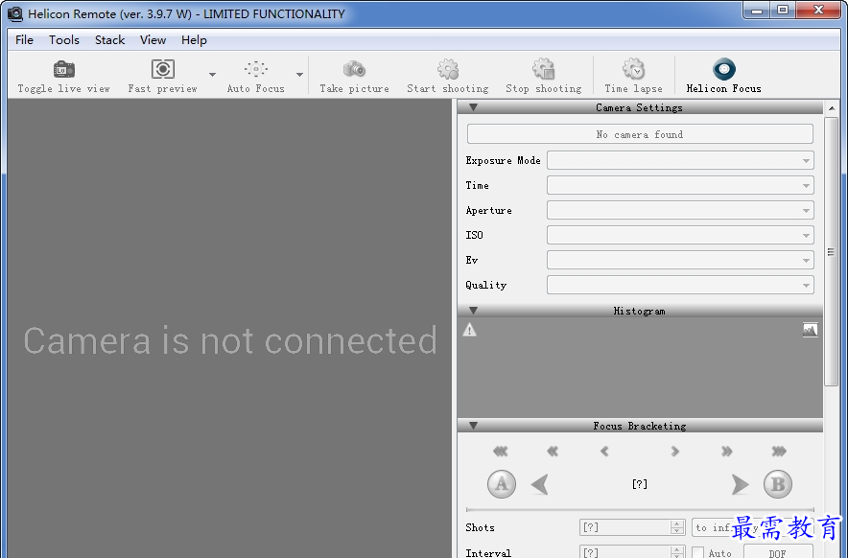Open the ISO dropdown
The width and height of the screenshot is (848, 558).
[x=680, y=235]
